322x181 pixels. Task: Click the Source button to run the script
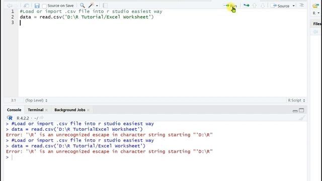[280, 6]
